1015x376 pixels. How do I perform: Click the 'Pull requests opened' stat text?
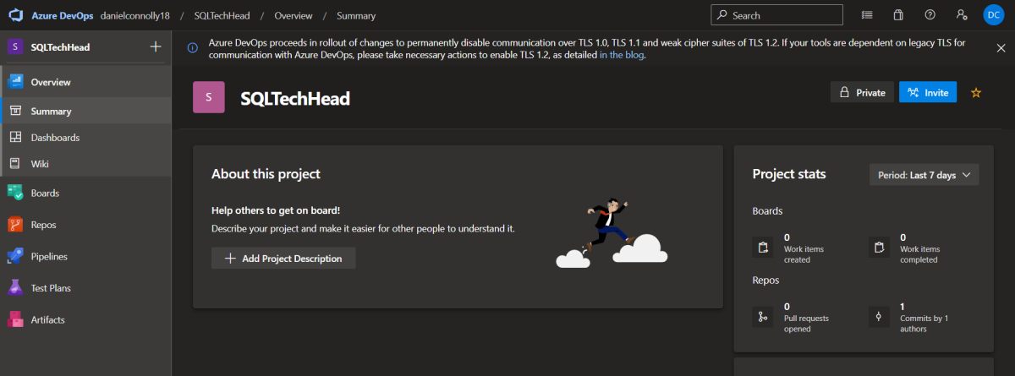806,324
